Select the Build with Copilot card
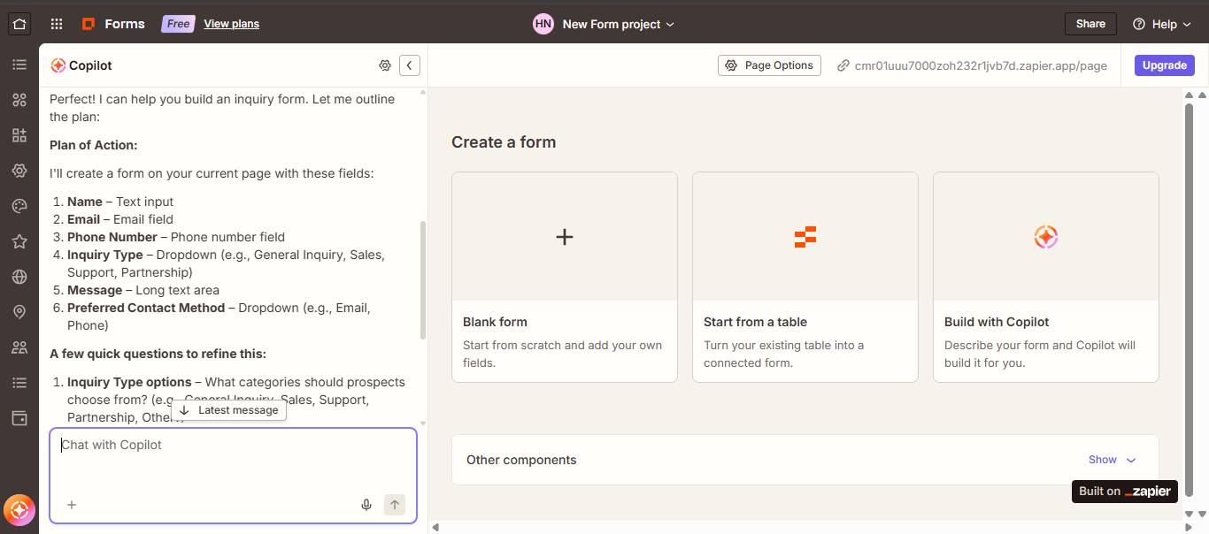 [1046, 277]
